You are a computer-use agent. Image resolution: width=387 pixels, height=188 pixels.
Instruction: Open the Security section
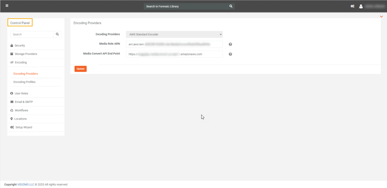click(19, 46)
